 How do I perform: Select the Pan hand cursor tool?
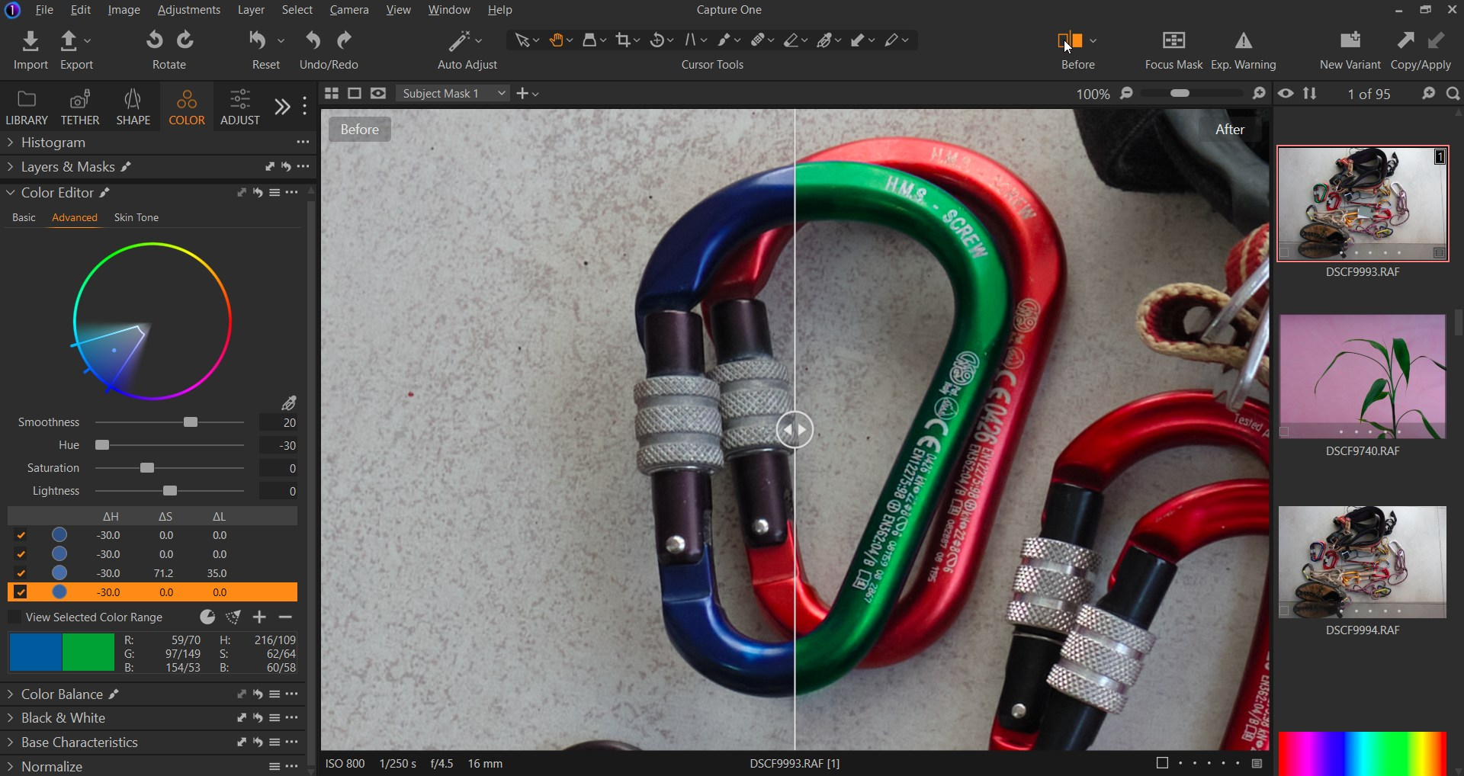pyautogui.click(x=557, y=40)
